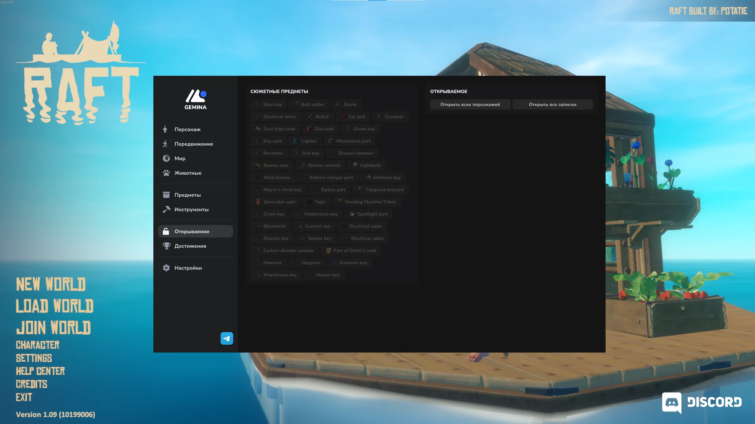
Task: Click the Green key item icon
Action: point(348,129)
